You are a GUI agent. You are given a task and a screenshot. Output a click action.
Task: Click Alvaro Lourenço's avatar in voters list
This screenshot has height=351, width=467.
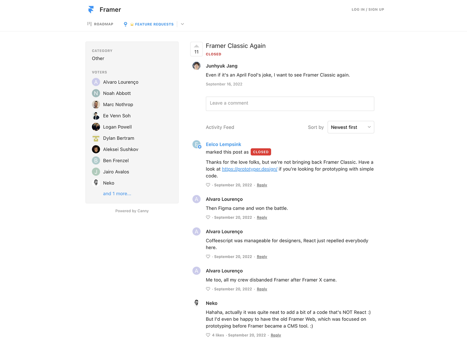96,82
